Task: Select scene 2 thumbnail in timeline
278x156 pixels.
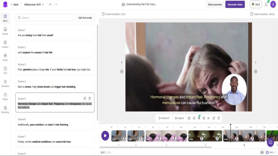Action: [x=136, y=136]
